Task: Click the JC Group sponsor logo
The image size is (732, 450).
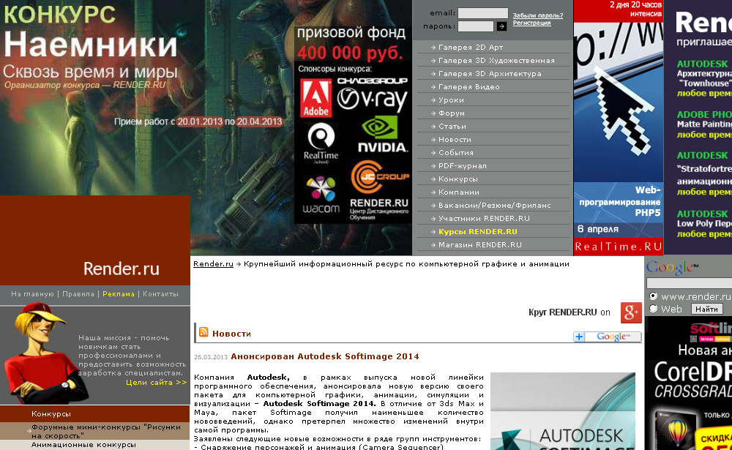Action: pyautogui.click(x=379, y=176)
